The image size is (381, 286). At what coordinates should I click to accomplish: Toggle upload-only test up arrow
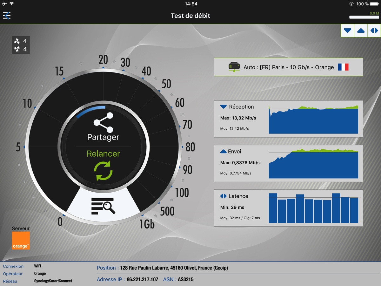(x=361, y=31)
